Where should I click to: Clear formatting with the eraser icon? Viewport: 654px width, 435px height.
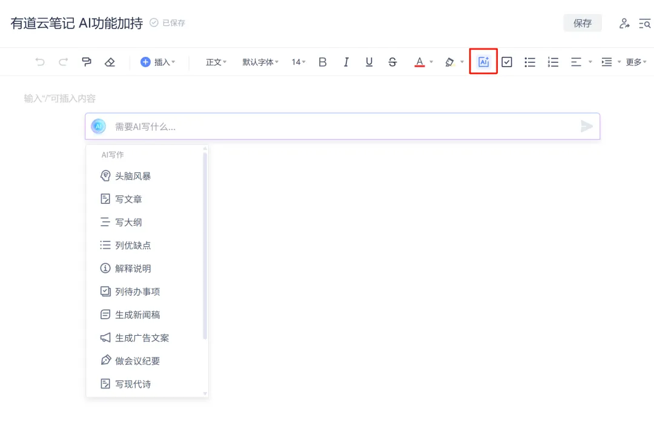pyautogui.click(x=110, y=62)
